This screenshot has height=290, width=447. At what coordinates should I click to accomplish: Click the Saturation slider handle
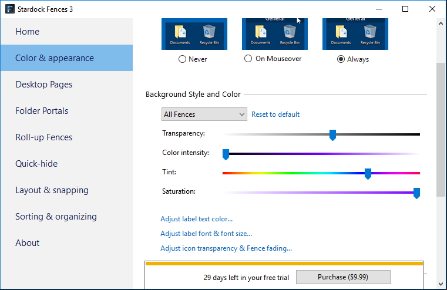416,193
